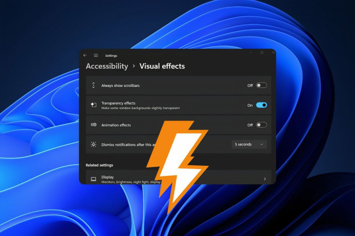Click the Animation effects icon
The height and width of the screenshot is (236, 355).
93,125
